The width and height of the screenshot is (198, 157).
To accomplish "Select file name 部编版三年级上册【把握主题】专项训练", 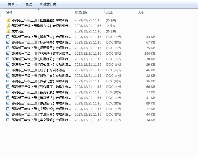I will click(41, 20).
